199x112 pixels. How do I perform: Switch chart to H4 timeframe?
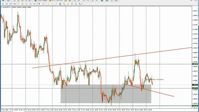[22, 4]
